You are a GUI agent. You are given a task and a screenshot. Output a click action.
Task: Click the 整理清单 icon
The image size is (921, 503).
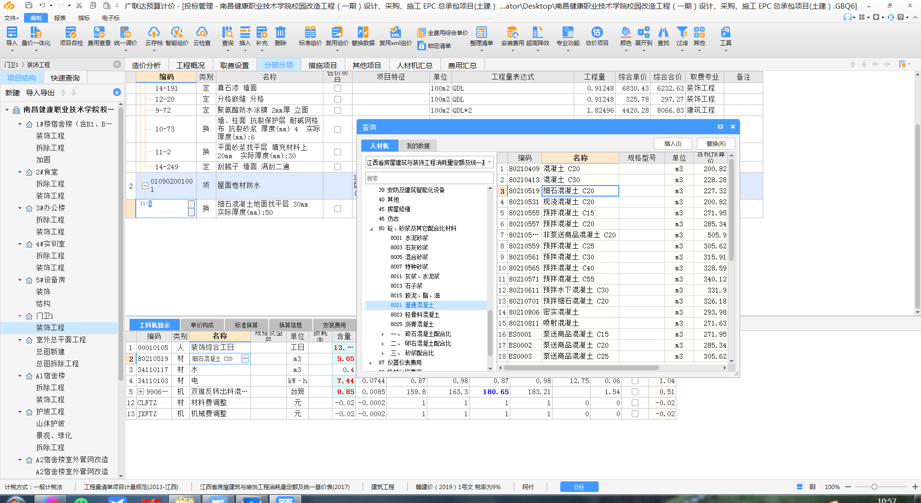click(482, 36)
